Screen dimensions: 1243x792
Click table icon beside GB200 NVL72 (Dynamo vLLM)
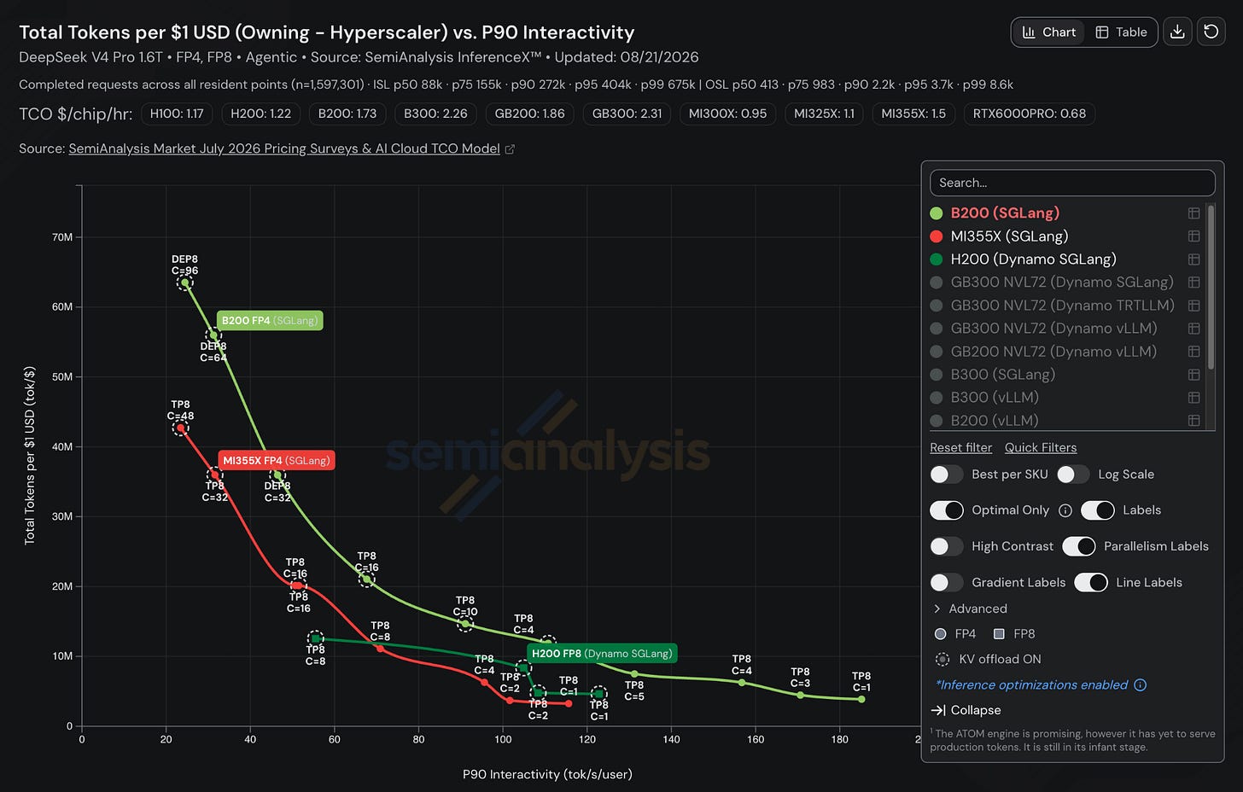click(1193, 352)
